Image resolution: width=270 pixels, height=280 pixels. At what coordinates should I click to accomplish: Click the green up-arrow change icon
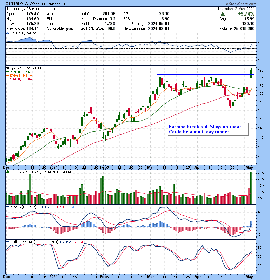[223, 14]
